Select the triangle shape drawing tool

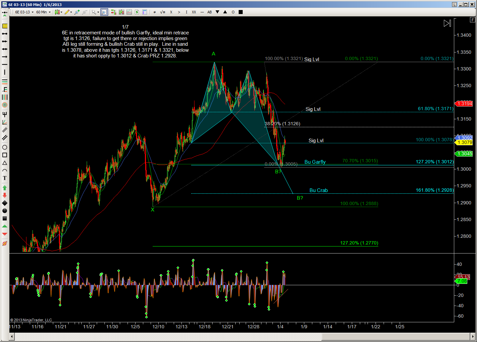coord(5,163)
